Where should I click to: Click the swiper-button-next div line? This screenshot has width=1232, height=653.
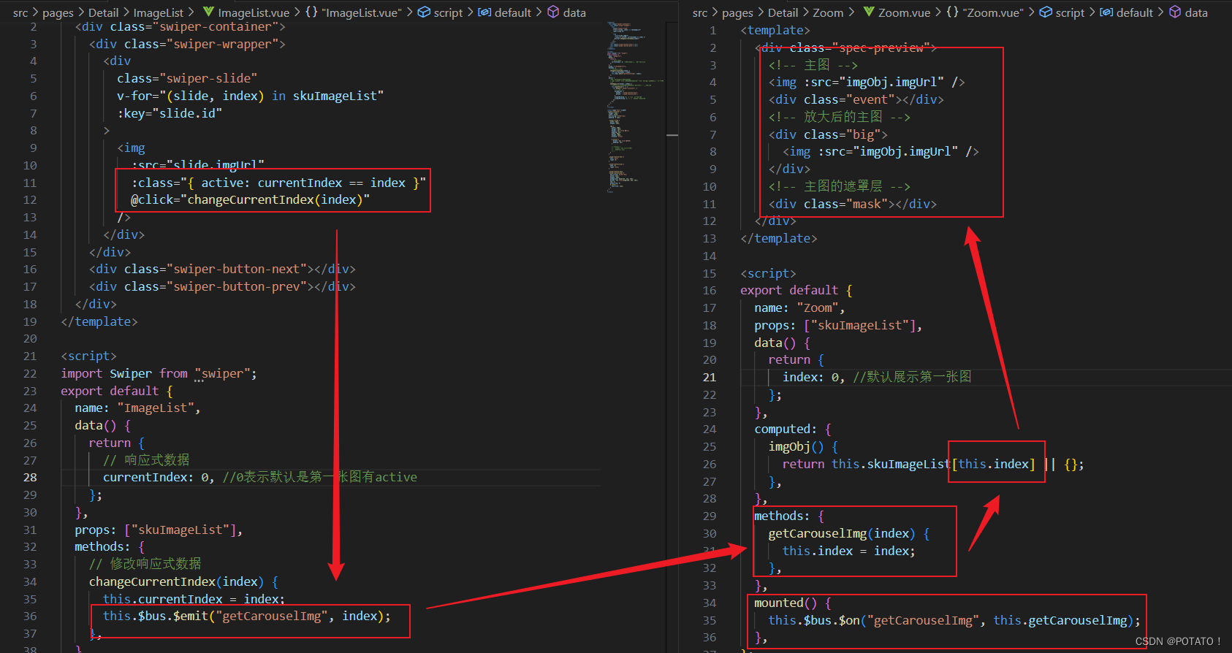tap(222, 269)
